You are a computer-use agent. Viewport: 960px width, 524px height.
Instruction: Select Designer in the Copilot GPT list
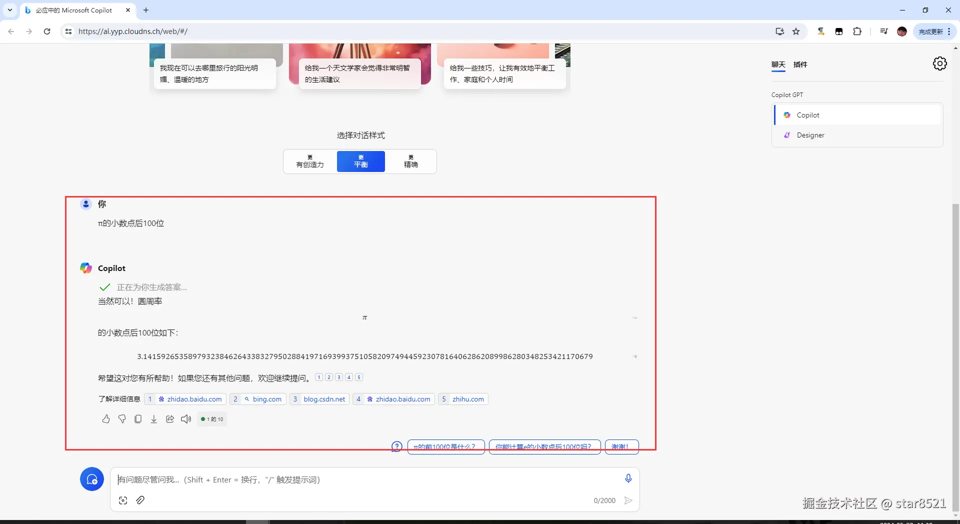(x=858, y=135)
